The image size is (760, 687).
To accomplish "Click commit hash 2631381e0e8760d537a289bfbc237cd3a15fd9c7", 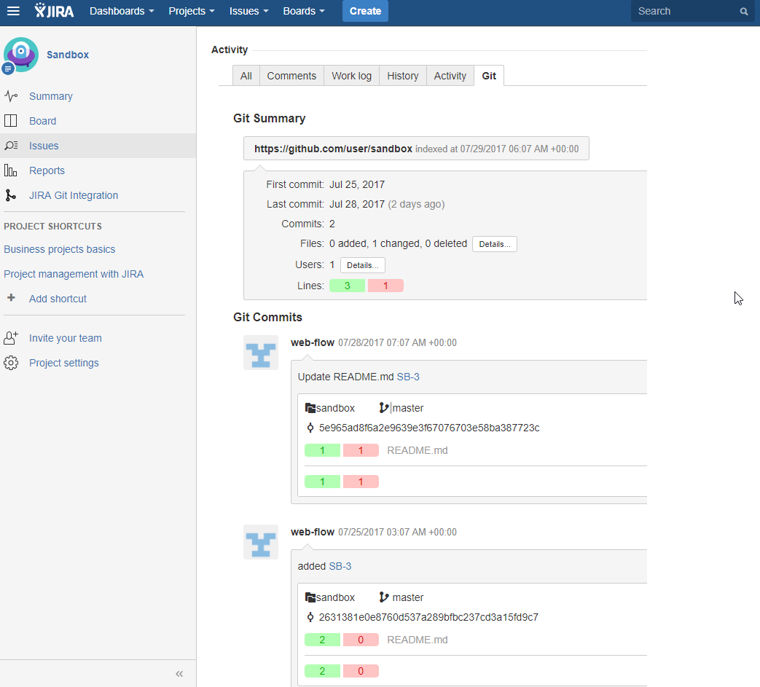I will [x=428, y=617].
